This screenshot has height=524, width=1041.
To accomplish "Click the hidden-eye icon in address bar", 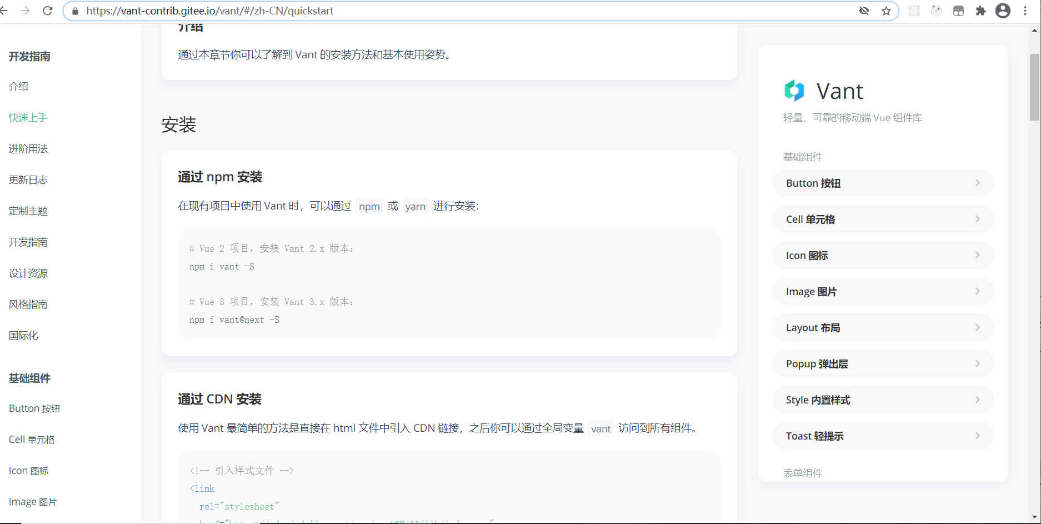I will click(x=864, y=11).
